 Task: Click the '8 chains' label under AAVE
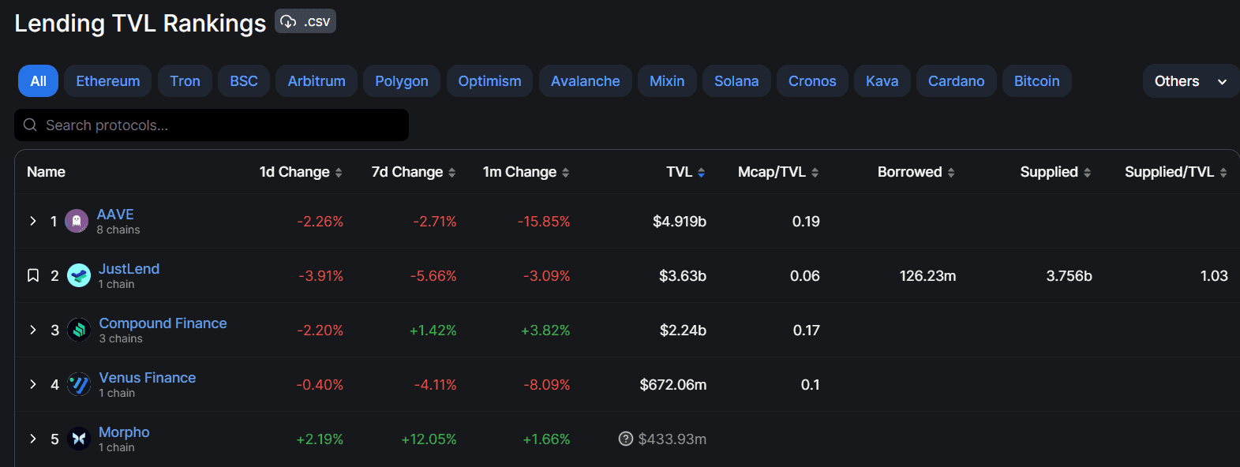[x=118, y=230]
